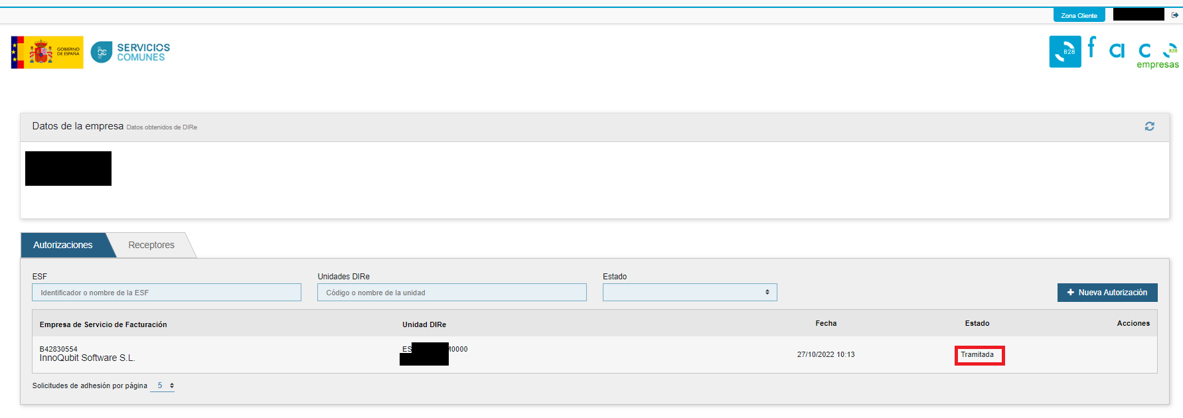Viewport: 1183px width, 418px height.
Task: Focus the ESF identifier search field
Action: pos(167,293)
